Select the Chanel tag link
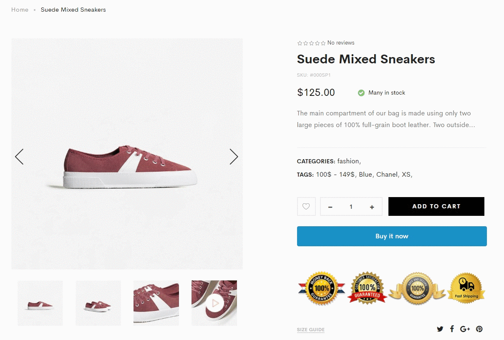 tap(387, 175)
